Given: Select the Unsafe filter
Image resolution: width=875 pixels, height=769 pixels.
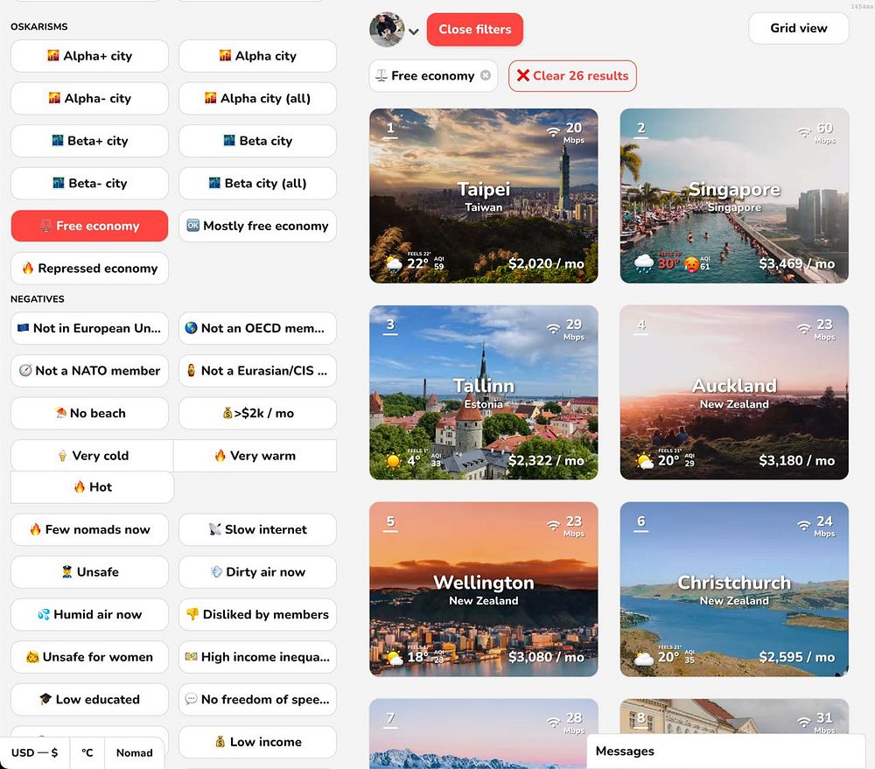Looking at the screenshot, I should click(89, 572).
